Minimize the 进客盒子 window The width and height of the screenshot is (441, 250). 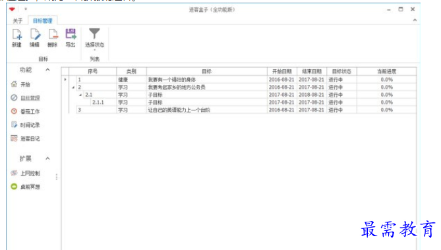[389, 10]
